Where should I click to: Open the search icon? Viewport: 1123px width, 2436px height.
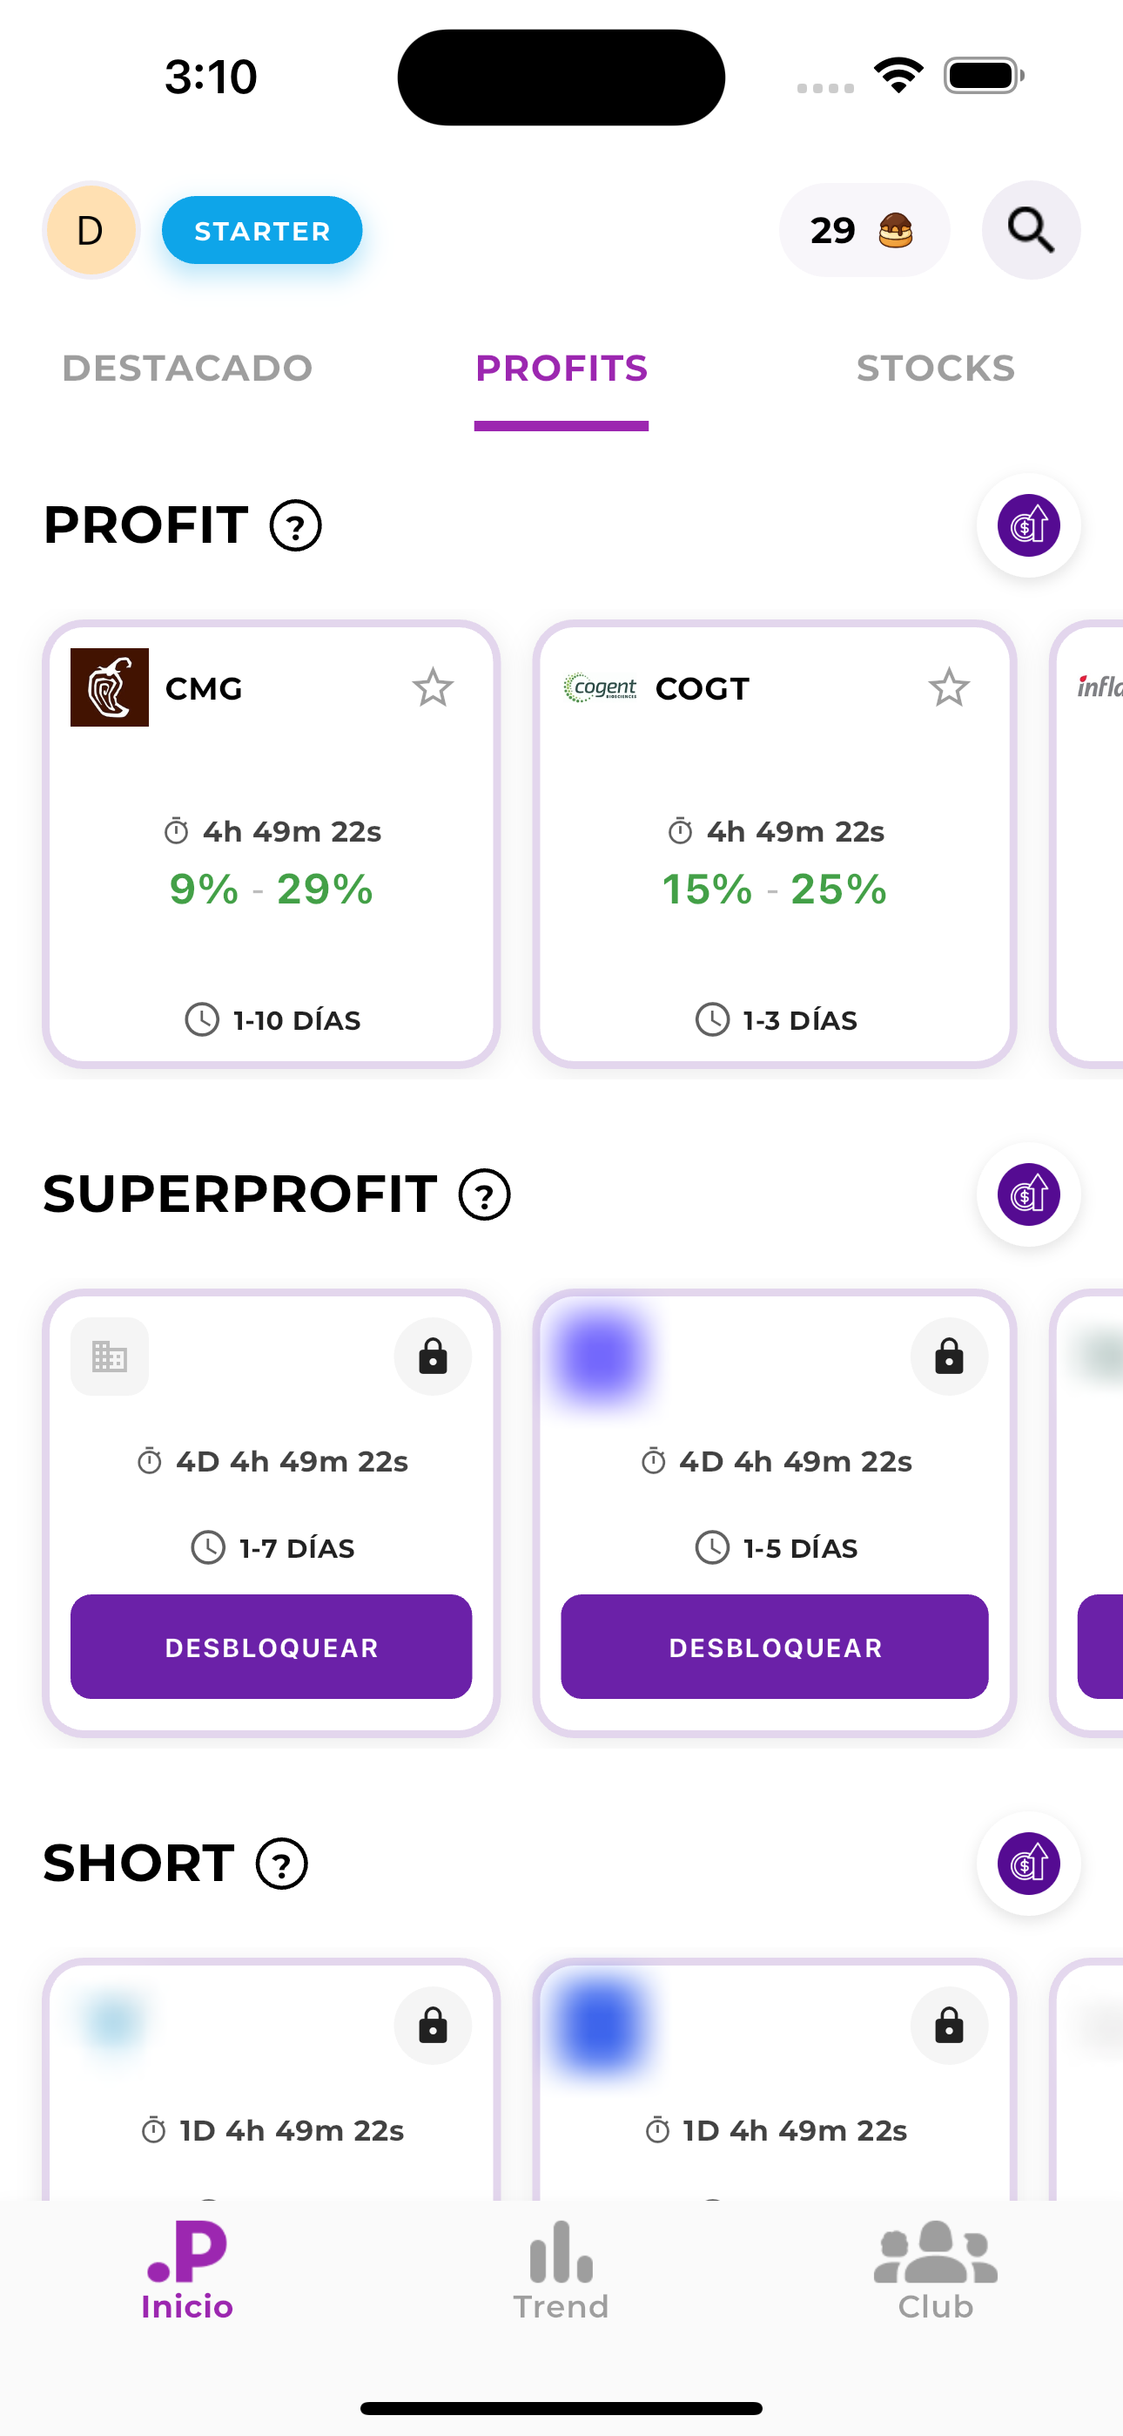point(1031,230)
